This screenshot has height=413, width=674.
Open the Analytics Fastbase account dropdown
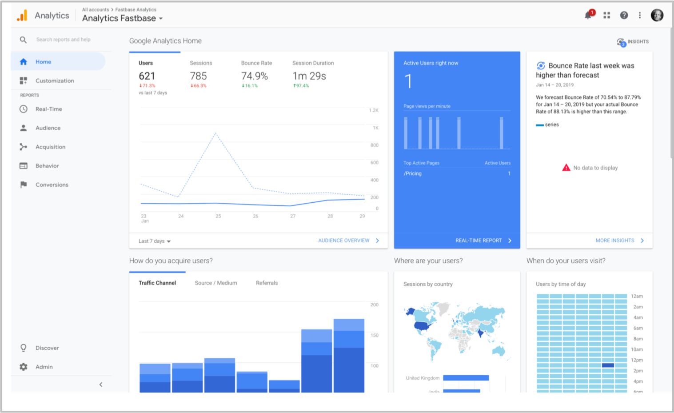coord(123,18)
